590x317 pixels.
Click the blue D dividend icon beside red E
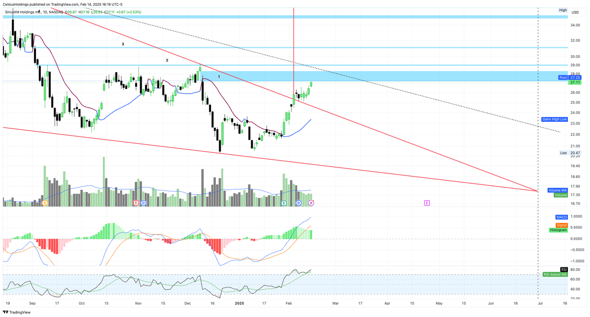[144, 202]
